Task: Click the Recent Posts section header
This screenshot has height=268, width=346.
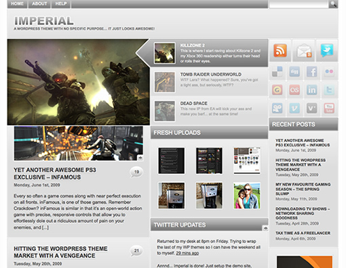Action: coord(303,125)
